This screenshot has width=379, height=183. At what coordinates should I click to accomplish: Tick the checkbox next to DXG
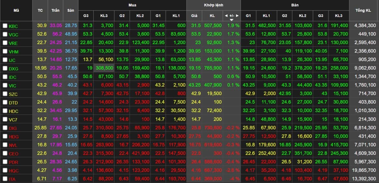5,68
